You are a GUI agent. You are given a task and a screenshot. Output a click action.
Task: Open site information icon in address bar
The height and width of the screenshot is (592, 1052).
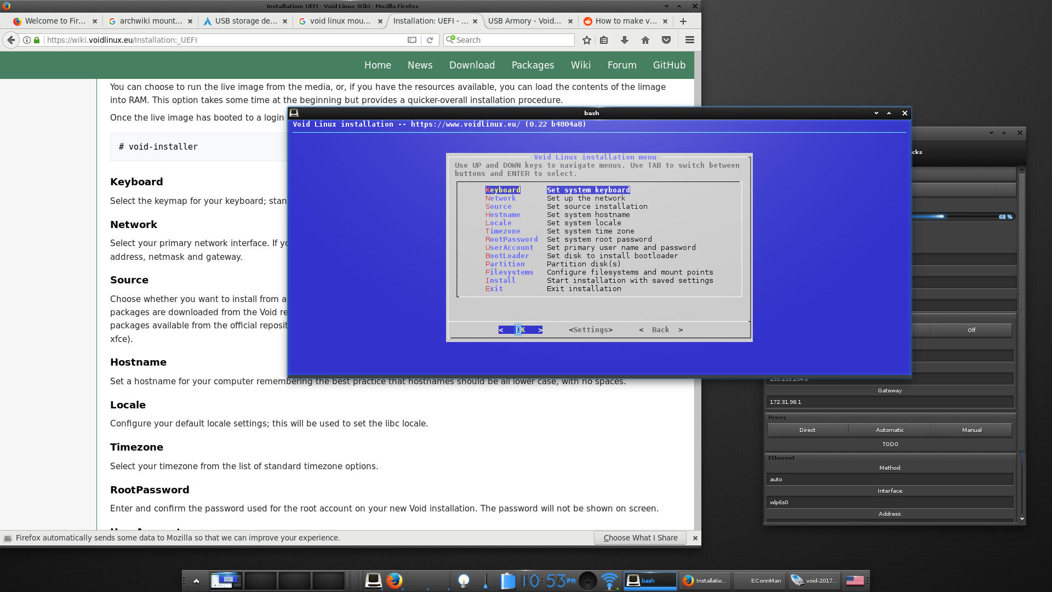coord(26,40)
